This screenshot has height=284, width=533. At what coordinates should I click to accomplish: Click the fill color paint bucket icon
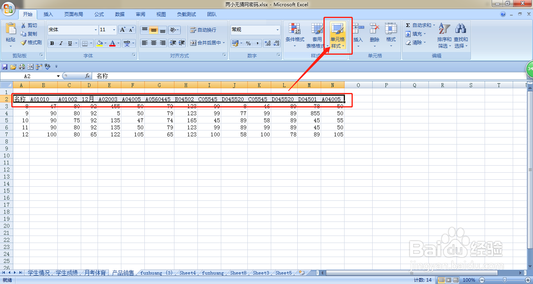pyautogui.click(x=99, y=43)
